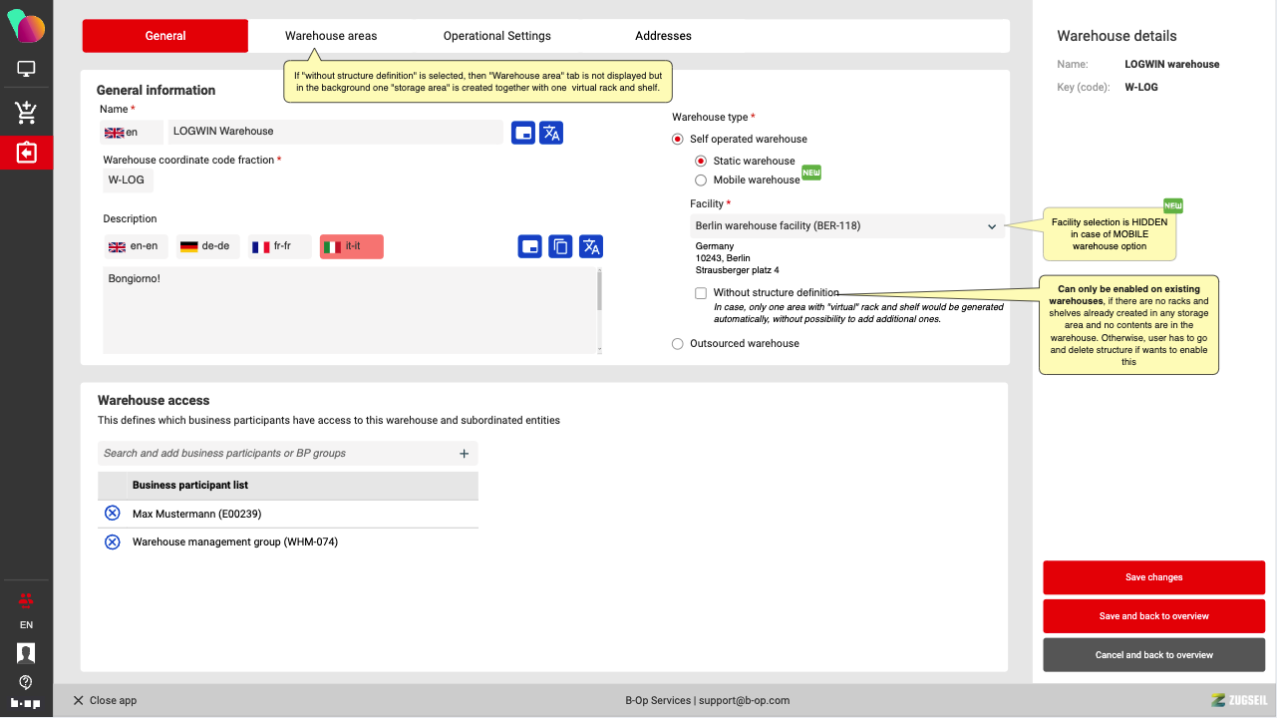
Task: Click Cancel and back to overview
Action: coord(1153,655)
